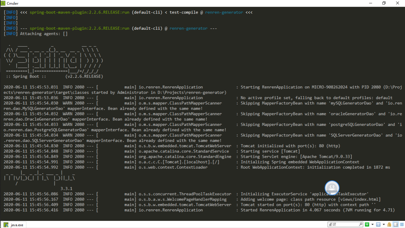Screen dimensions: 405x228
Task: Click the java.exe tab icon
Action: [6, 225]
